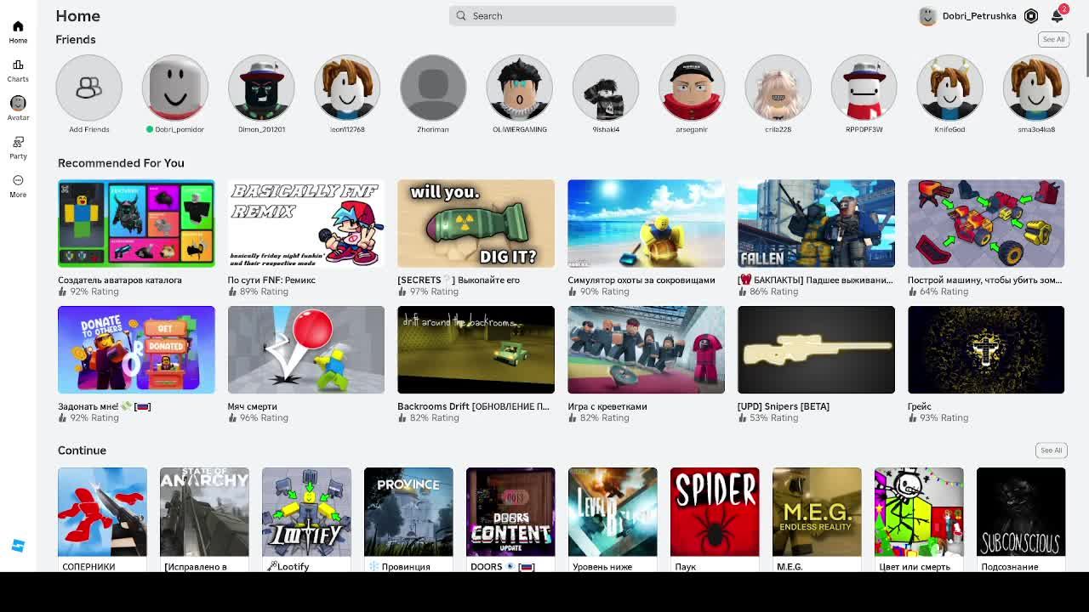The width and height of the screenshot is (1089, 612).
Task: Open the Charts sidebar icon
Action: [18, 71]
